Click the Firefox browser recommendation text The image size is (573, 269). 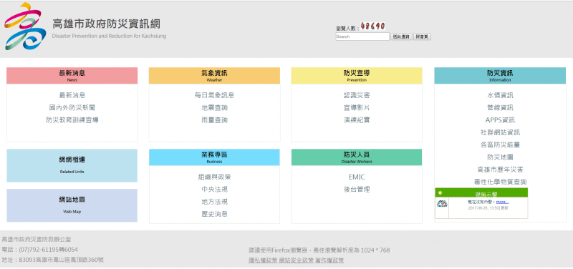pyautogui.click(x=319, y=250)
